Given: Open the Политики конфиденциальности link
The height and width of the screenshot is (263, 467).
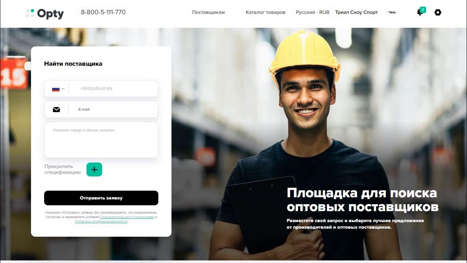Looking at the screenshot, I should coord(101,221).
